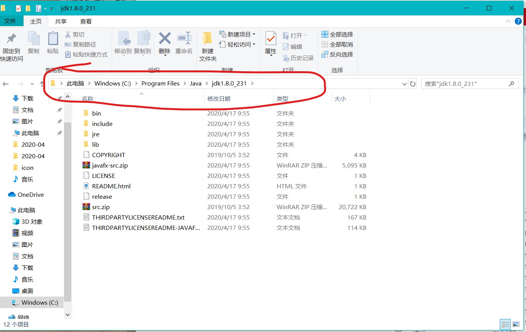Expand breadcrumb arrow after jdk1.8.0_231
The image size is (526, 332).
point(252,84)
